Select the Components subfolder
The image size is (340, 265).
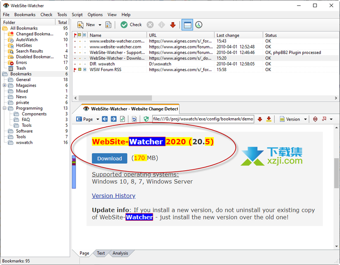click(34, 114)
